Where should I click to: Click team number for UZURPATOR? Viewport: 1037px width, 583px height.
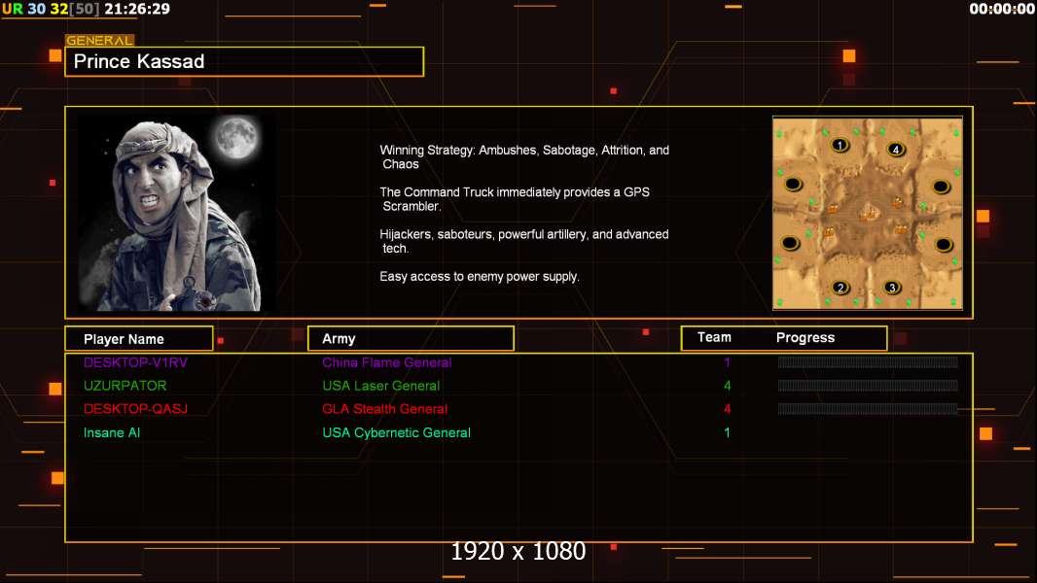point(727,386)
